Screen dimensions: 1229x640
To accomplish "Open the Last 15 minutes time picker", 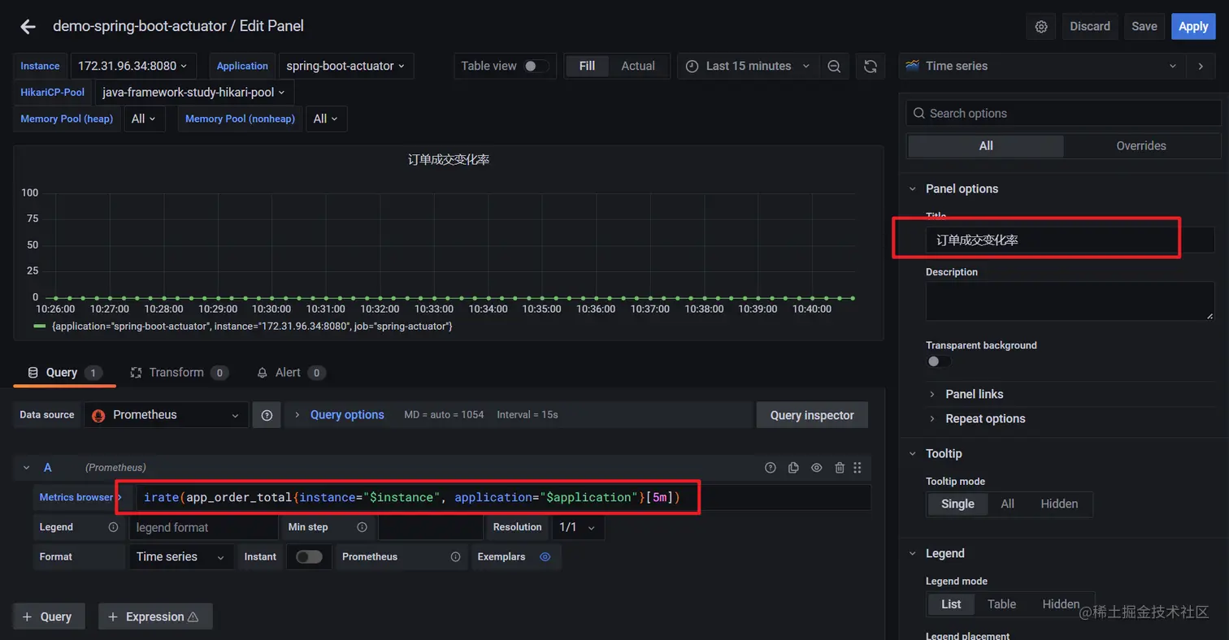I will [748, 66].
